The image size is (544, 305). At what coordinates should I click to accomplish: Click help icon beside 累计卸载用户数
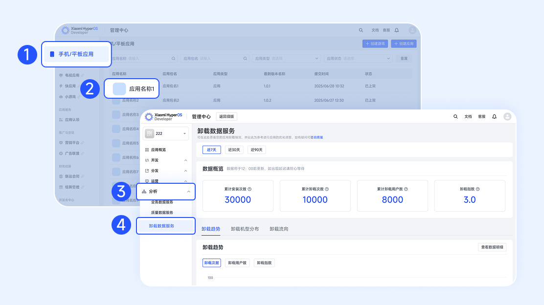click(x=406, y=189)
